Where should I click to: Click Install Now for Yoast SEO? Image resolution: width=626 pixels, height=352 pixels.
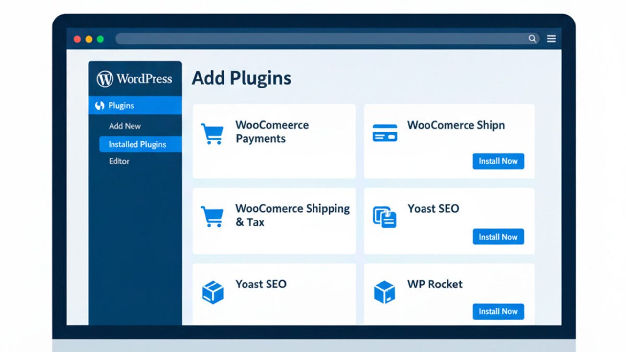pyautogui.click(x=498, y=237)
